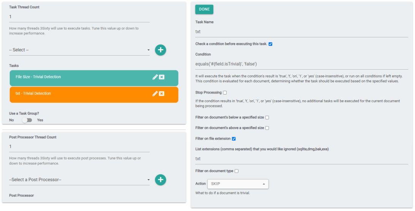
Task: Click the plus icon to add a post processor
Action: [160, 180]
